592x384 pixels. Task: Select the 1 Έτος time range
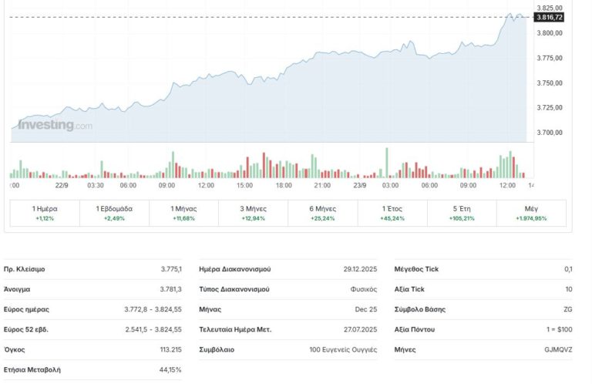point(392,213)
